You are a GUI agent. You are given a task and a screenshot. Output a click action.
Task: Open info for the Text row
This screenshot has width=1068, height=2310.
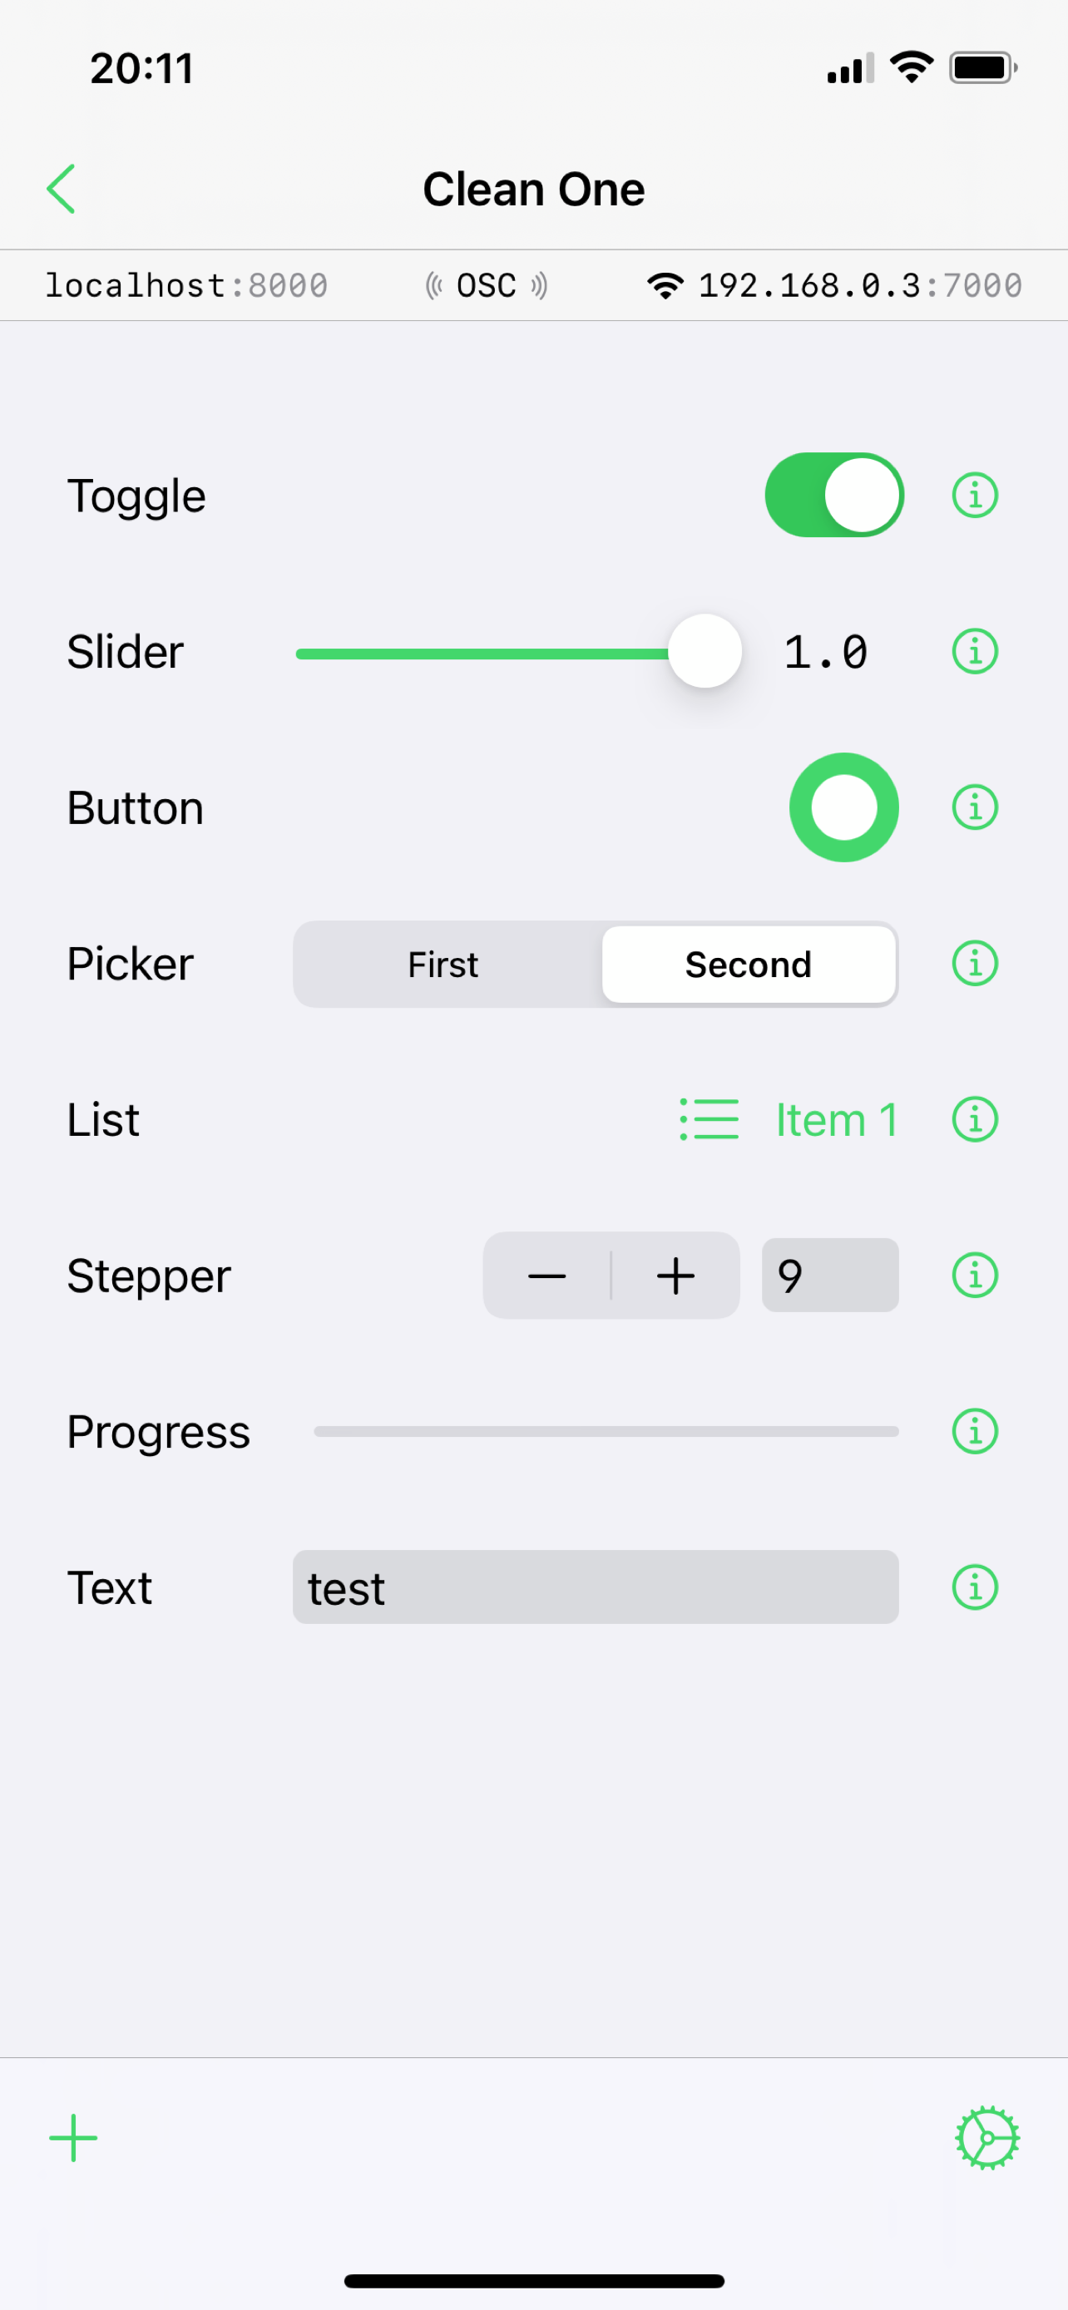[975, 1587]
